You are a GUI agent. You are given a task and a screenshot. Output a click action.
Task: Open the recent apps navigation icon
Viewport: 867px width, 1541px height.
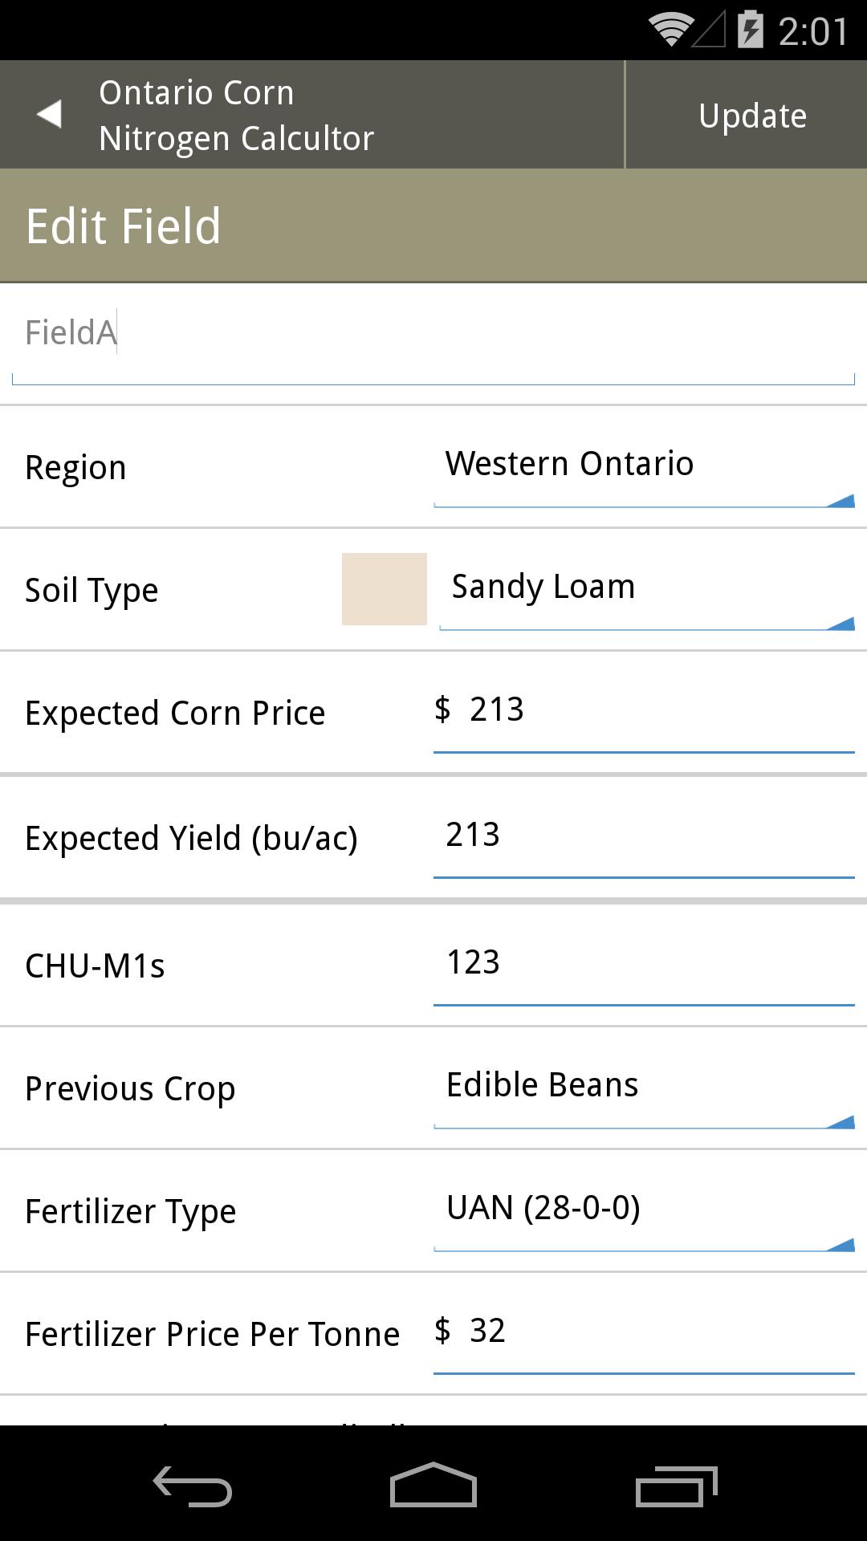(x=676, y=1485)
